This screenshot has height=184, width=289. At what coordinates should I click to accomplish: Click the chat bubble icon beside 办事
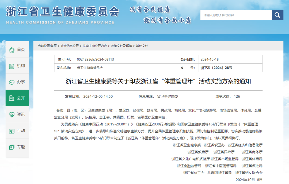(12, 82)
